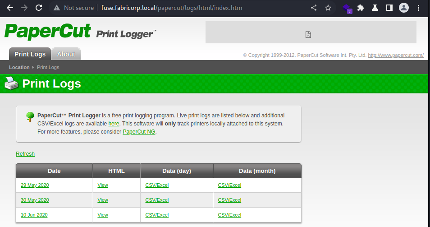View HTML log for 10 Jun 2020

pos(103,215)
